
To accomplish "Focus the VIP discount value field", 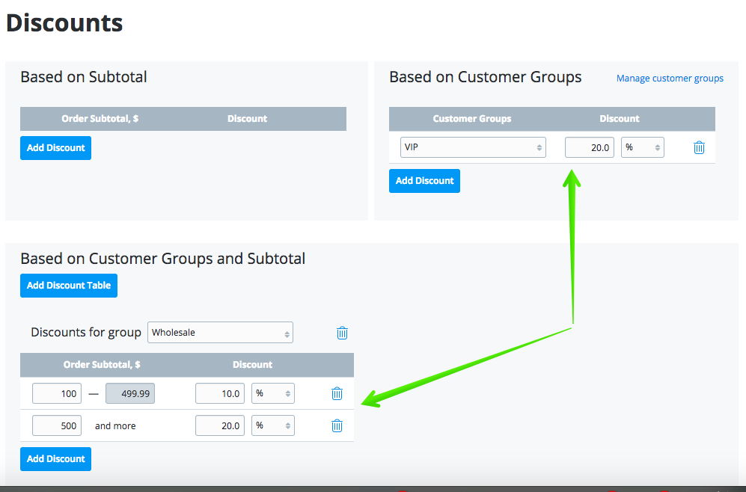I will (x=589, y=147).
